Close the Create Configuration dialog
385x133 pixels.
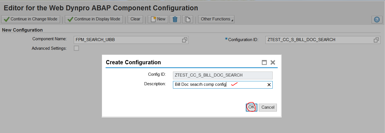273,62
